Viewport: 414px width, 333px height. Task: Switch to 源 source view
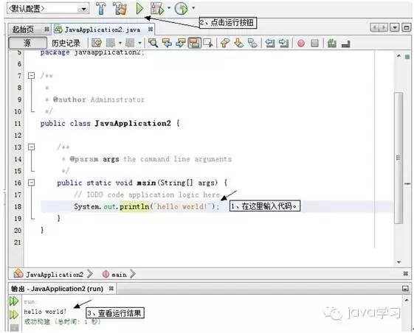27,43
